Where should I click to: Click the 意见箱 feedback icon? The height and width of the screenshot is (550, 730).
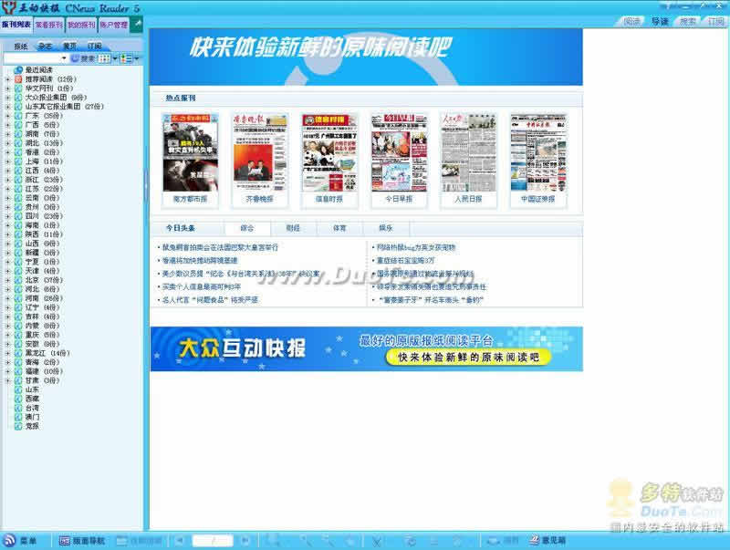click(535, 540)
